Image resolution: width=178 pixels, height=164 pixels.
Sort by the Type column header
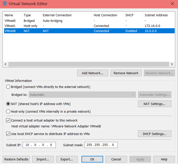click(31, 15)
